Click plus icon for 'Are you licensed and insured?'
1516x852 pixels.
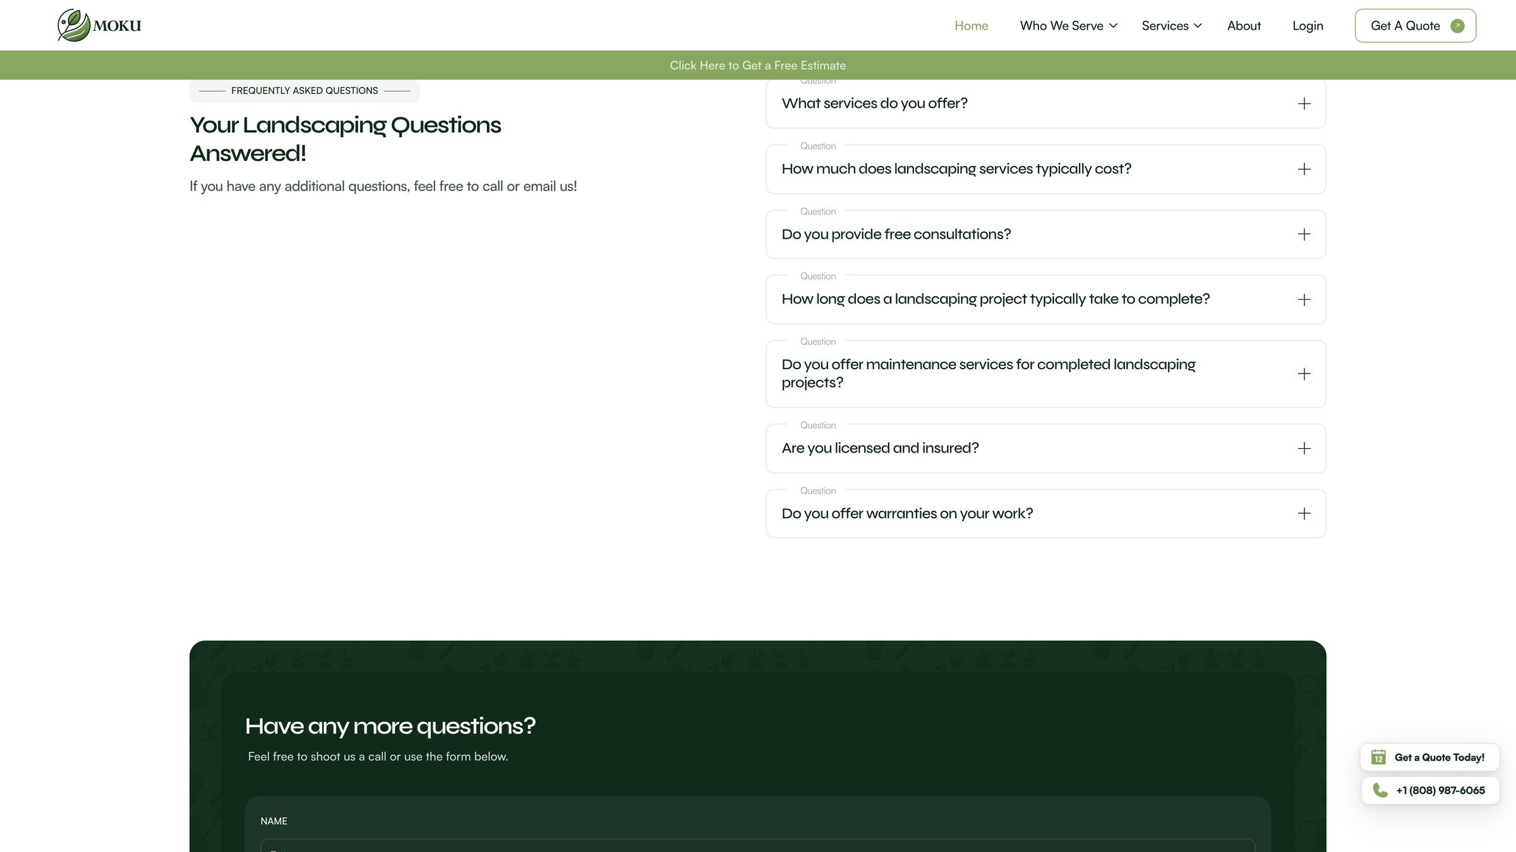tap(1304, 448)
